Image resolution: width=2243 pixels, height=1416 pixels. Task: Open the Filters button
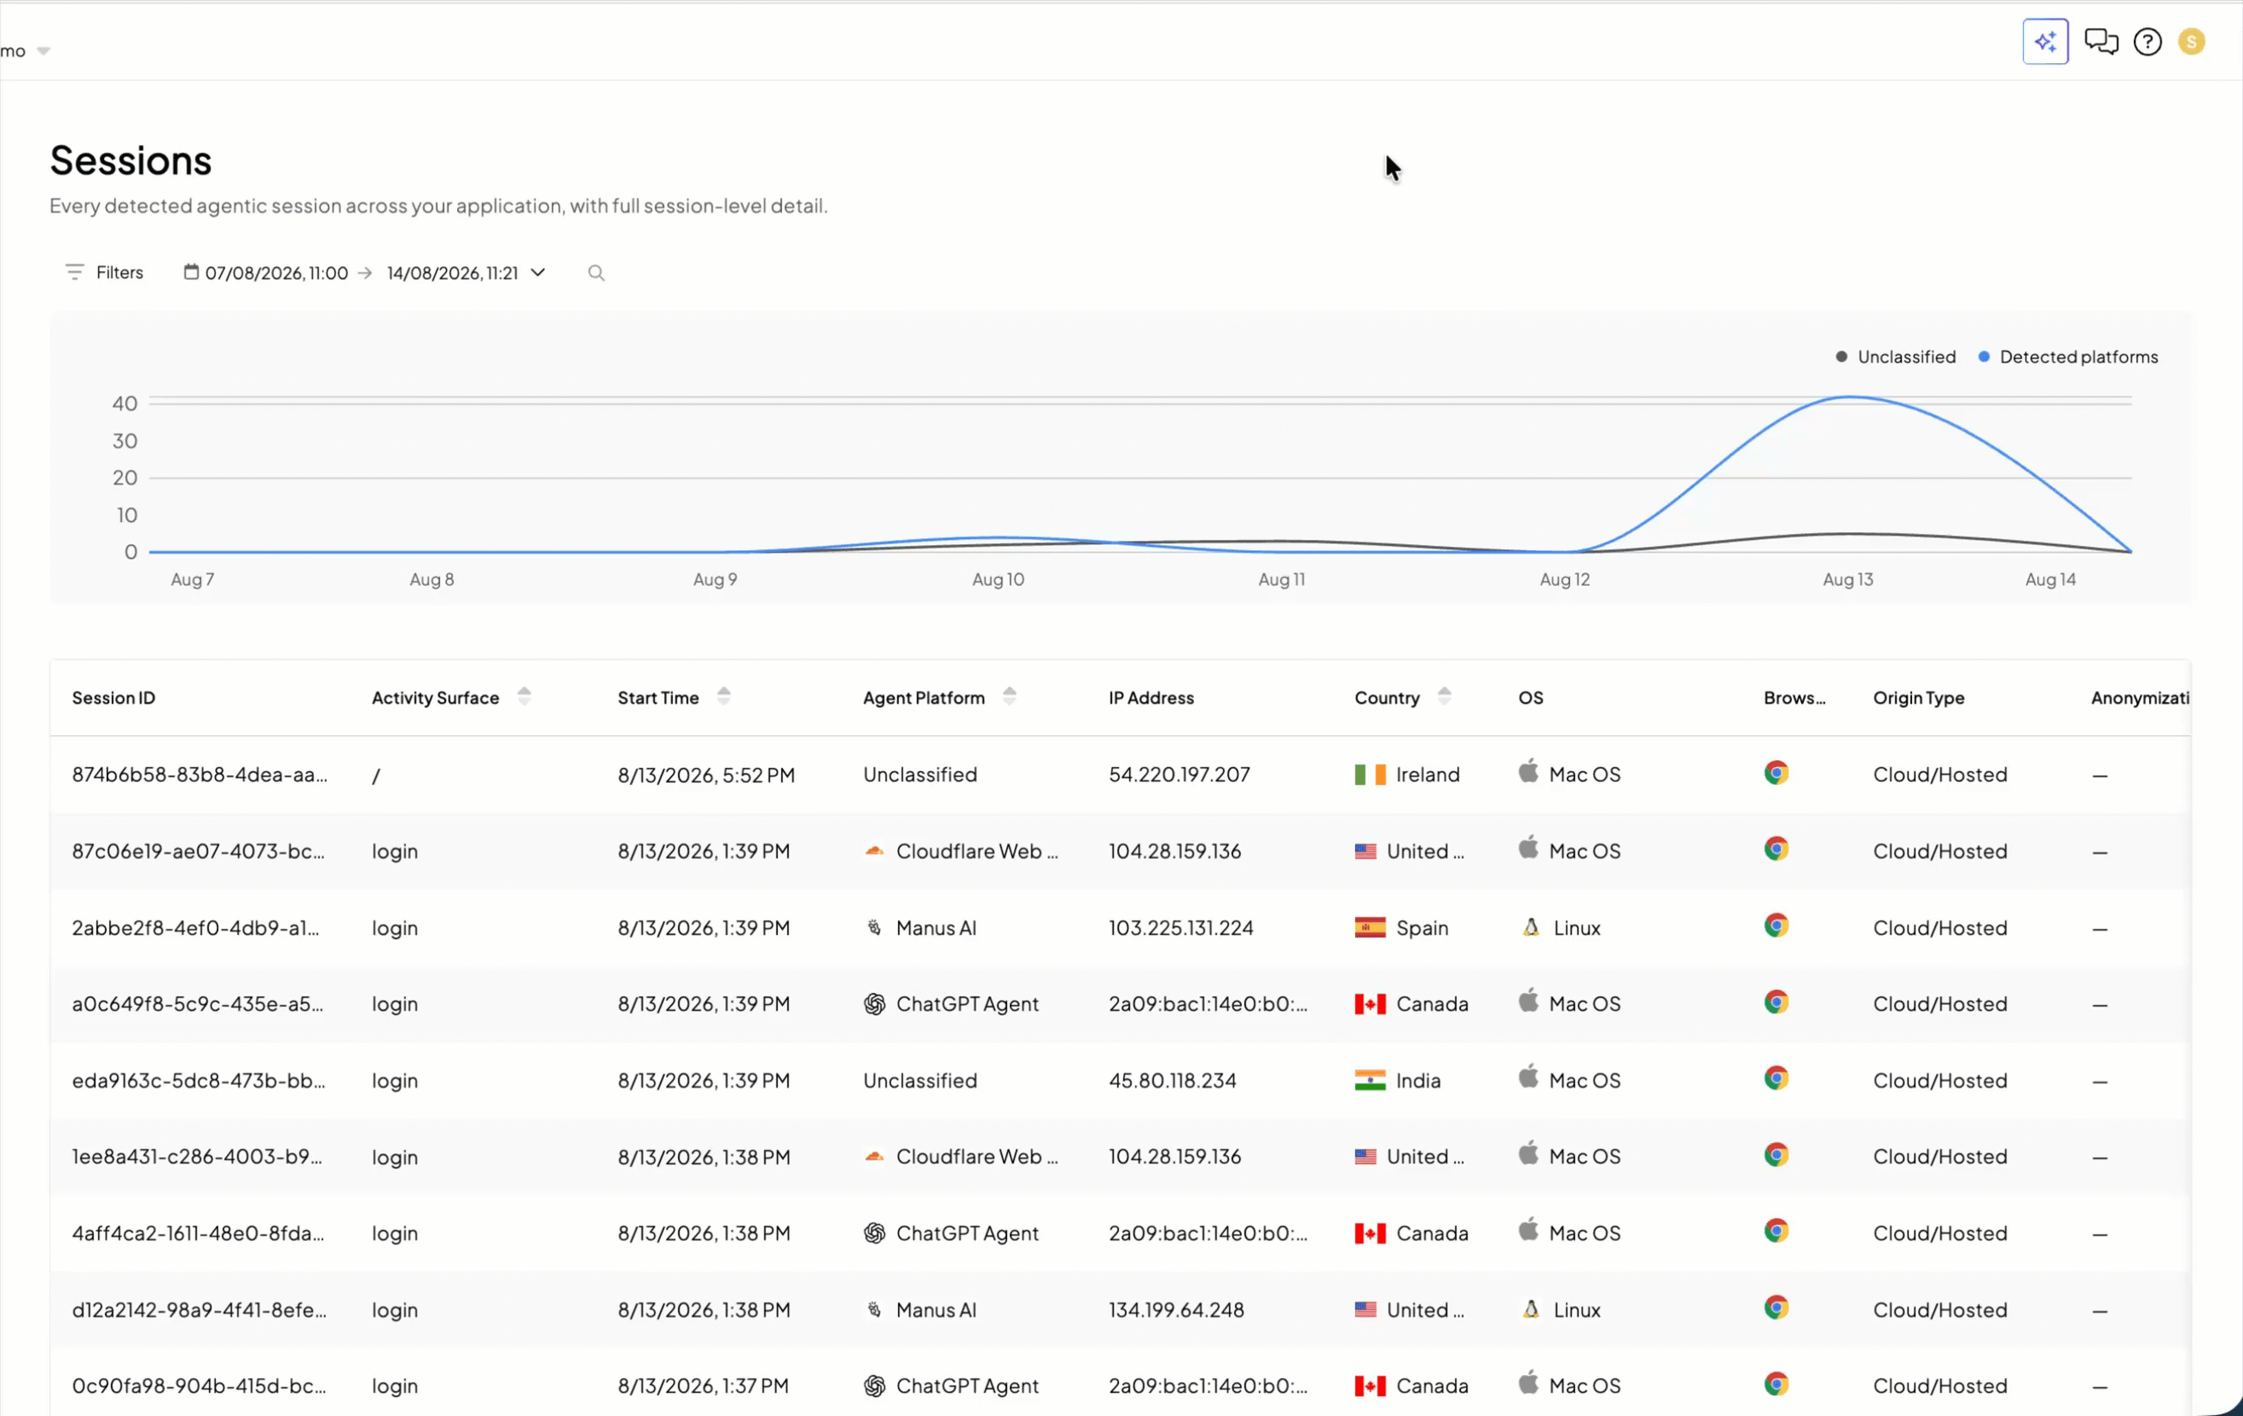tap(104, 273)
